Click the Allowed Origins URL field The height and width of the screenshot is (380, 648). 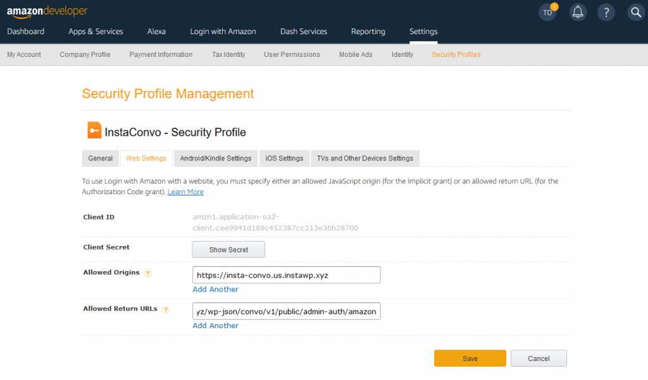tap(287, 275)
